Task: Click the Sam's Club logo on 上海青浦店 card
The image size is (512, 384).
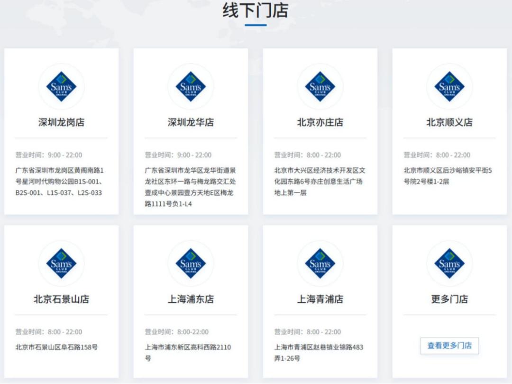Action: (x=320, y=264)
